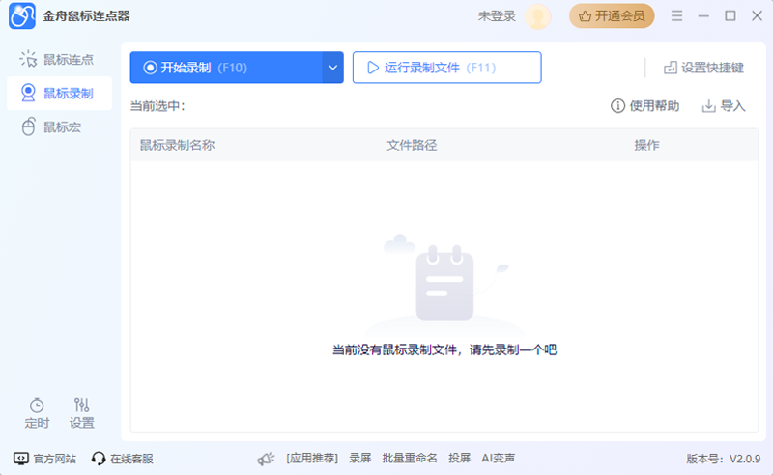Image resolution: width=773 pixels, height=475 pixels.
Task: Click 开通会员 membership button
Action: [x=612, y=16]
